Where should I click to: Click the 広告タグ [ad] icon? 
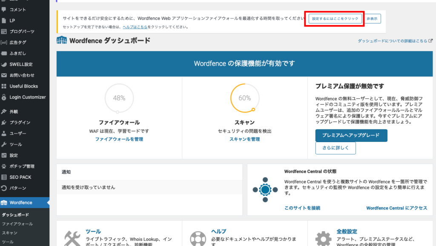[4, 43]
